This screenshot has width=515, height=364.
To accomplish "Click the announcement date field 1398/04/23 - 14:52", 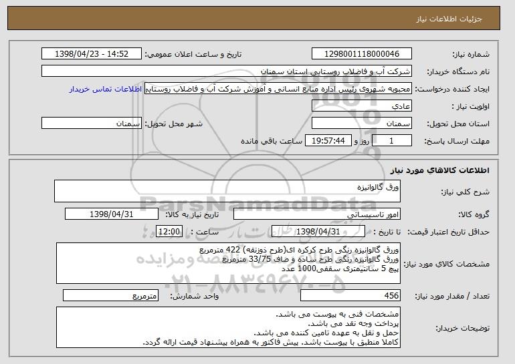I will pyautogui.click(x=92, y=54).
